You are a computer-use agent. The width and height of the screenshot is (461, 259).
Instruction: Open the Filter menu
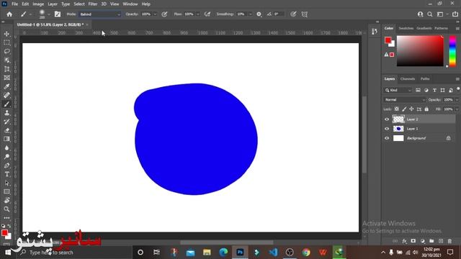(93, 4)
